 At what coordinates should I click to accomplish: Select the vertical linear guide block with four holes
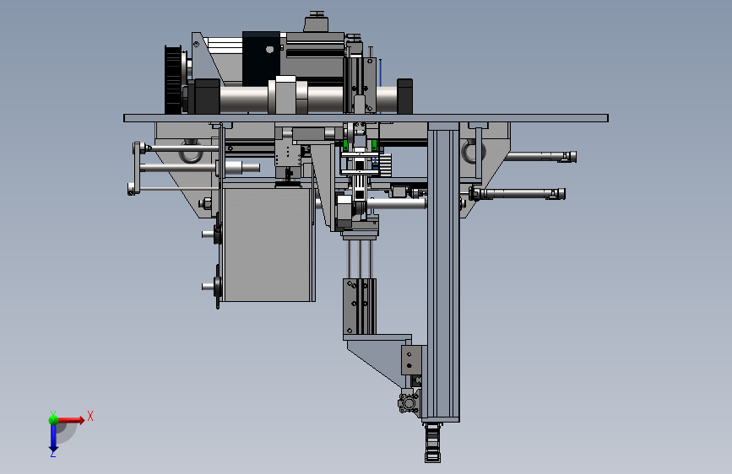coord(360,306)
